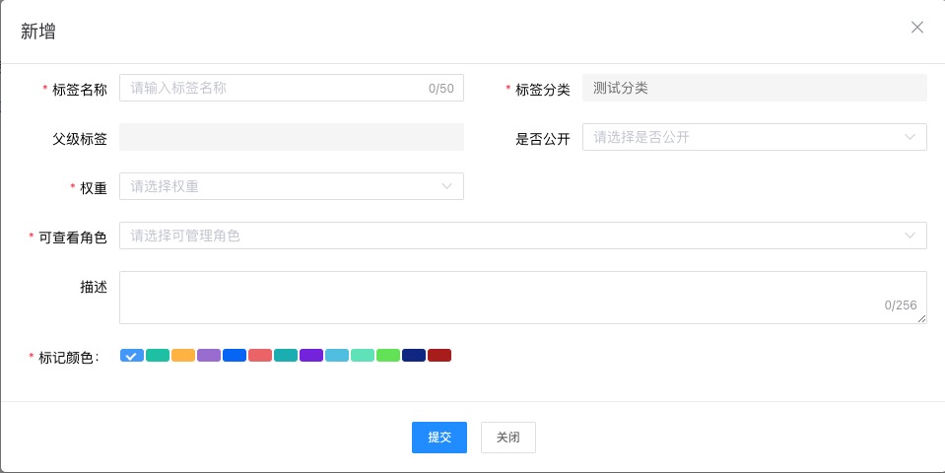Choose the navy blue color swatch
Image resolution: width=945 pixels, height=473 pixels.
[x=414, y=356]
